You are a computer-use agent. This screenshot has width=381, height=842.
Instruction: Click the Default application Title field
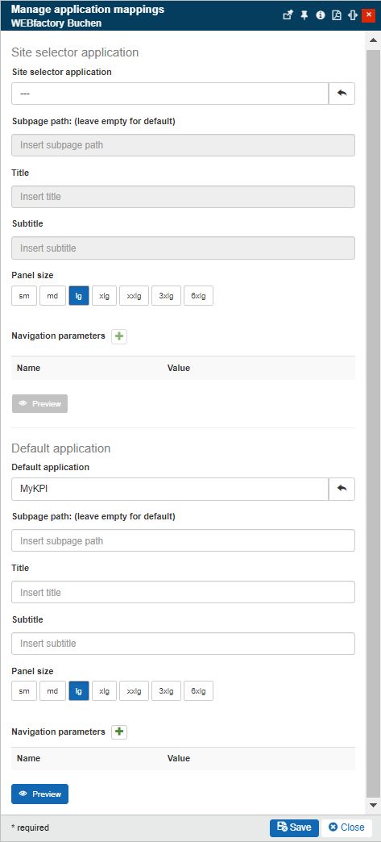pyautogui.click(x=183, y=592)
